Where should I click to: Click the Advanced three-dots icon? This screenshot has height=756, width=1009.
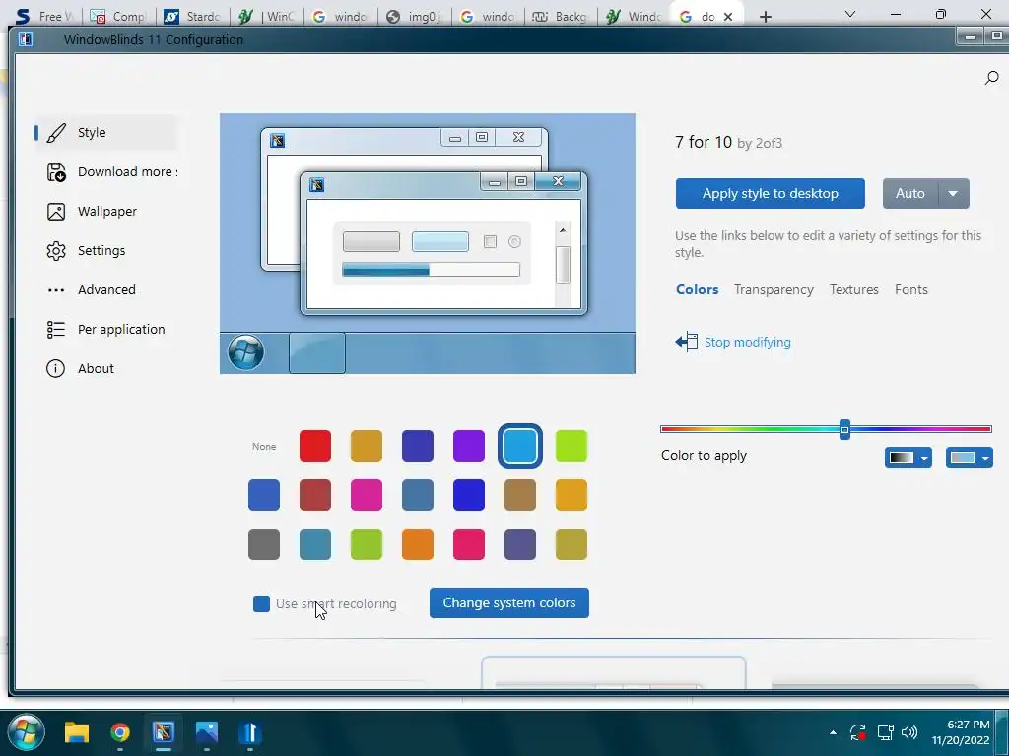click(56, 290)
